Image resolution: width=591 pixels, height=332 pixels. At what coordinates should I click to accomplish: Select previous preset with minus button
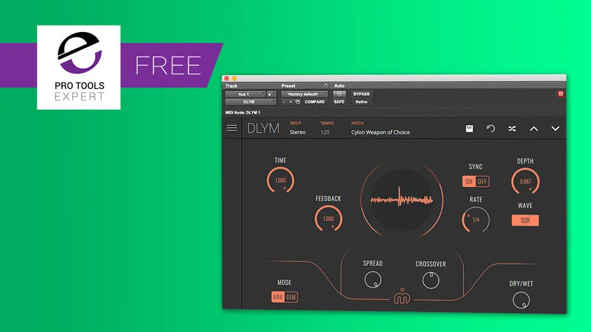(x=284, y=101)
